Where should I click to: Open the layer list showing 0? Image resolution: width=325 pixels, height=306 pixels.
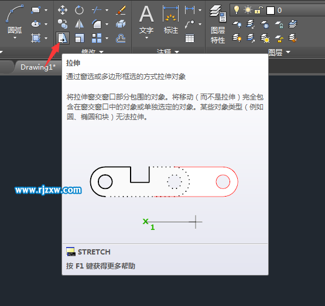click(277, 10)
